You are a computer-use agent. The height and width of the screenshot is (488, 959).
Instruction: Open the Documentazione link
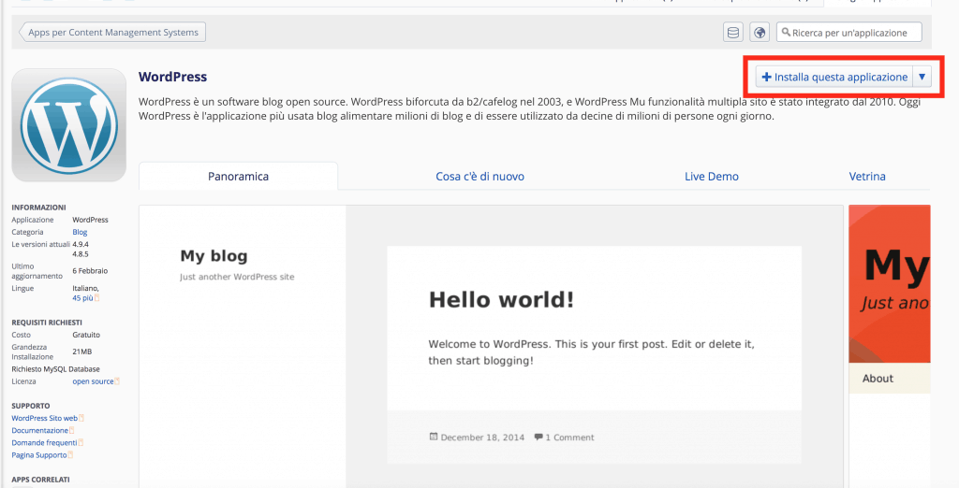pos(39,431)
